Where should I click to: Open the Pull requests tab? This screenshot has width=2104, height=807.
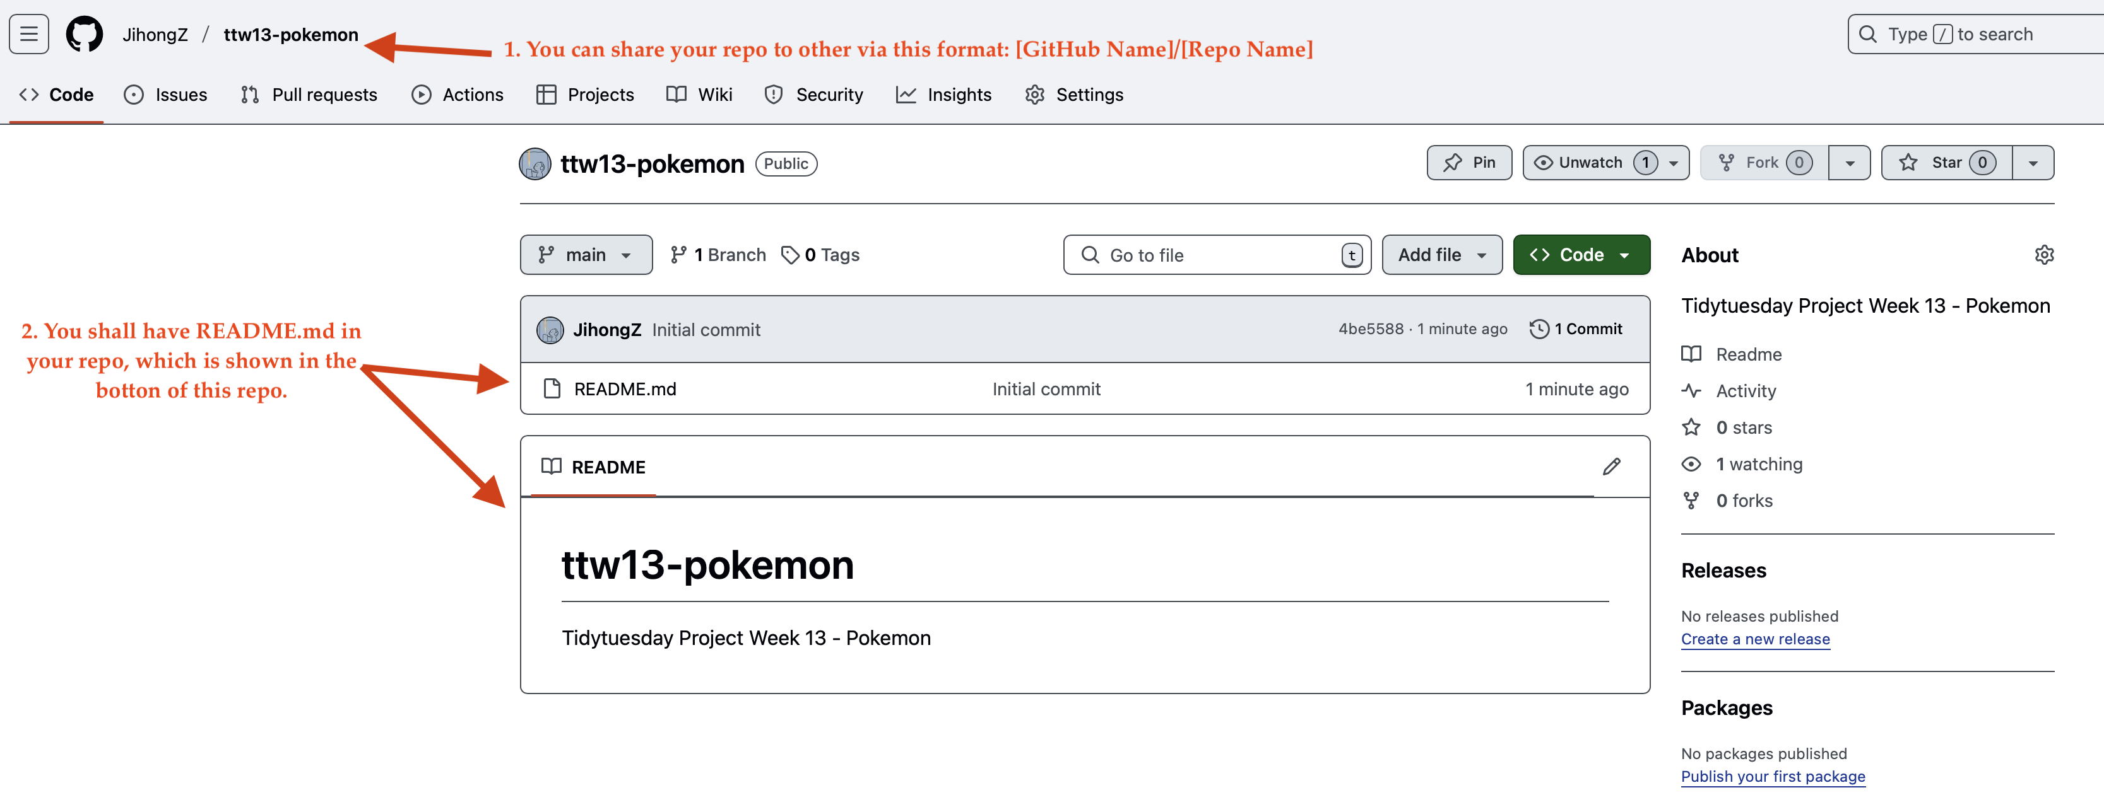(310, 95)
